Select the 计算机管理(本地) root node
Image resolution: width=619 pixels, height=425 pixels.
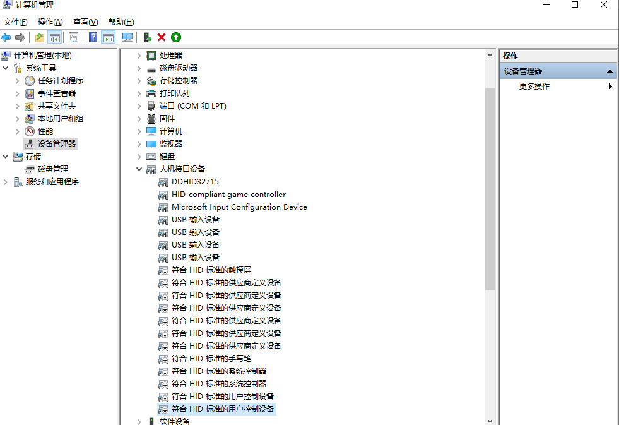coord(43,56)
